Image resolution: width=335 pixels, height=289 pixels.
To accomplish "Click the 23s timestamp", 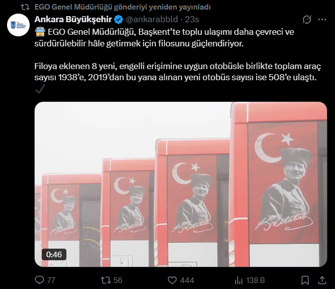I will tap(192, 19).
